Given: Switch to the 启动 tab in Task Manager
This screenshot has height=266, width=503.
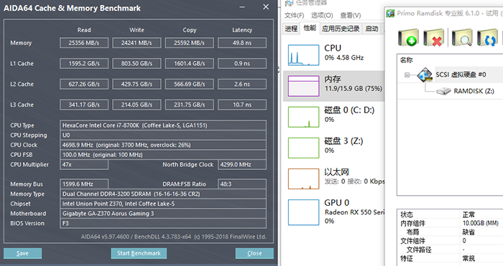Looking at the screenshot, I should click(x=372, y=29).
